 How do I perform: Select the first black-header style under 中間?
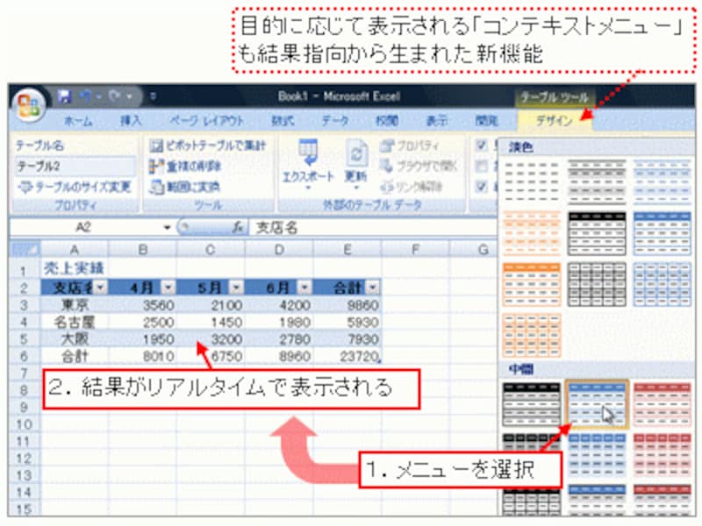pos(532,404)
